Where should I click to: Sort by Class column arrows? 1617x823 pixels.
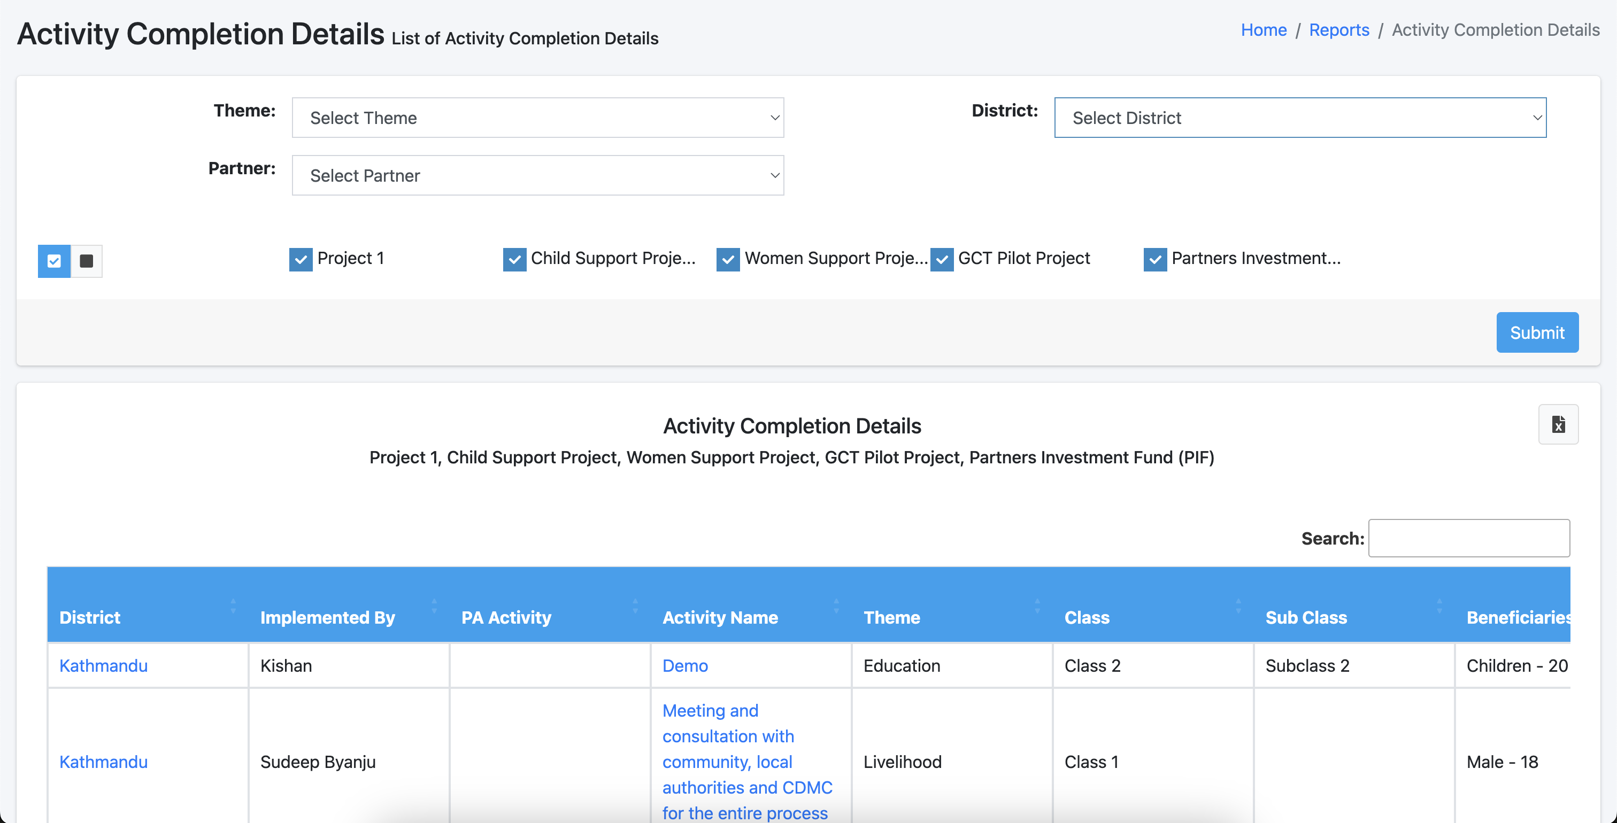pos(1238,605)
